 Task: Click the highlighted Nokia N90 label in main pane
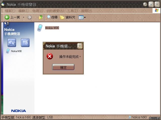(52, 28)
